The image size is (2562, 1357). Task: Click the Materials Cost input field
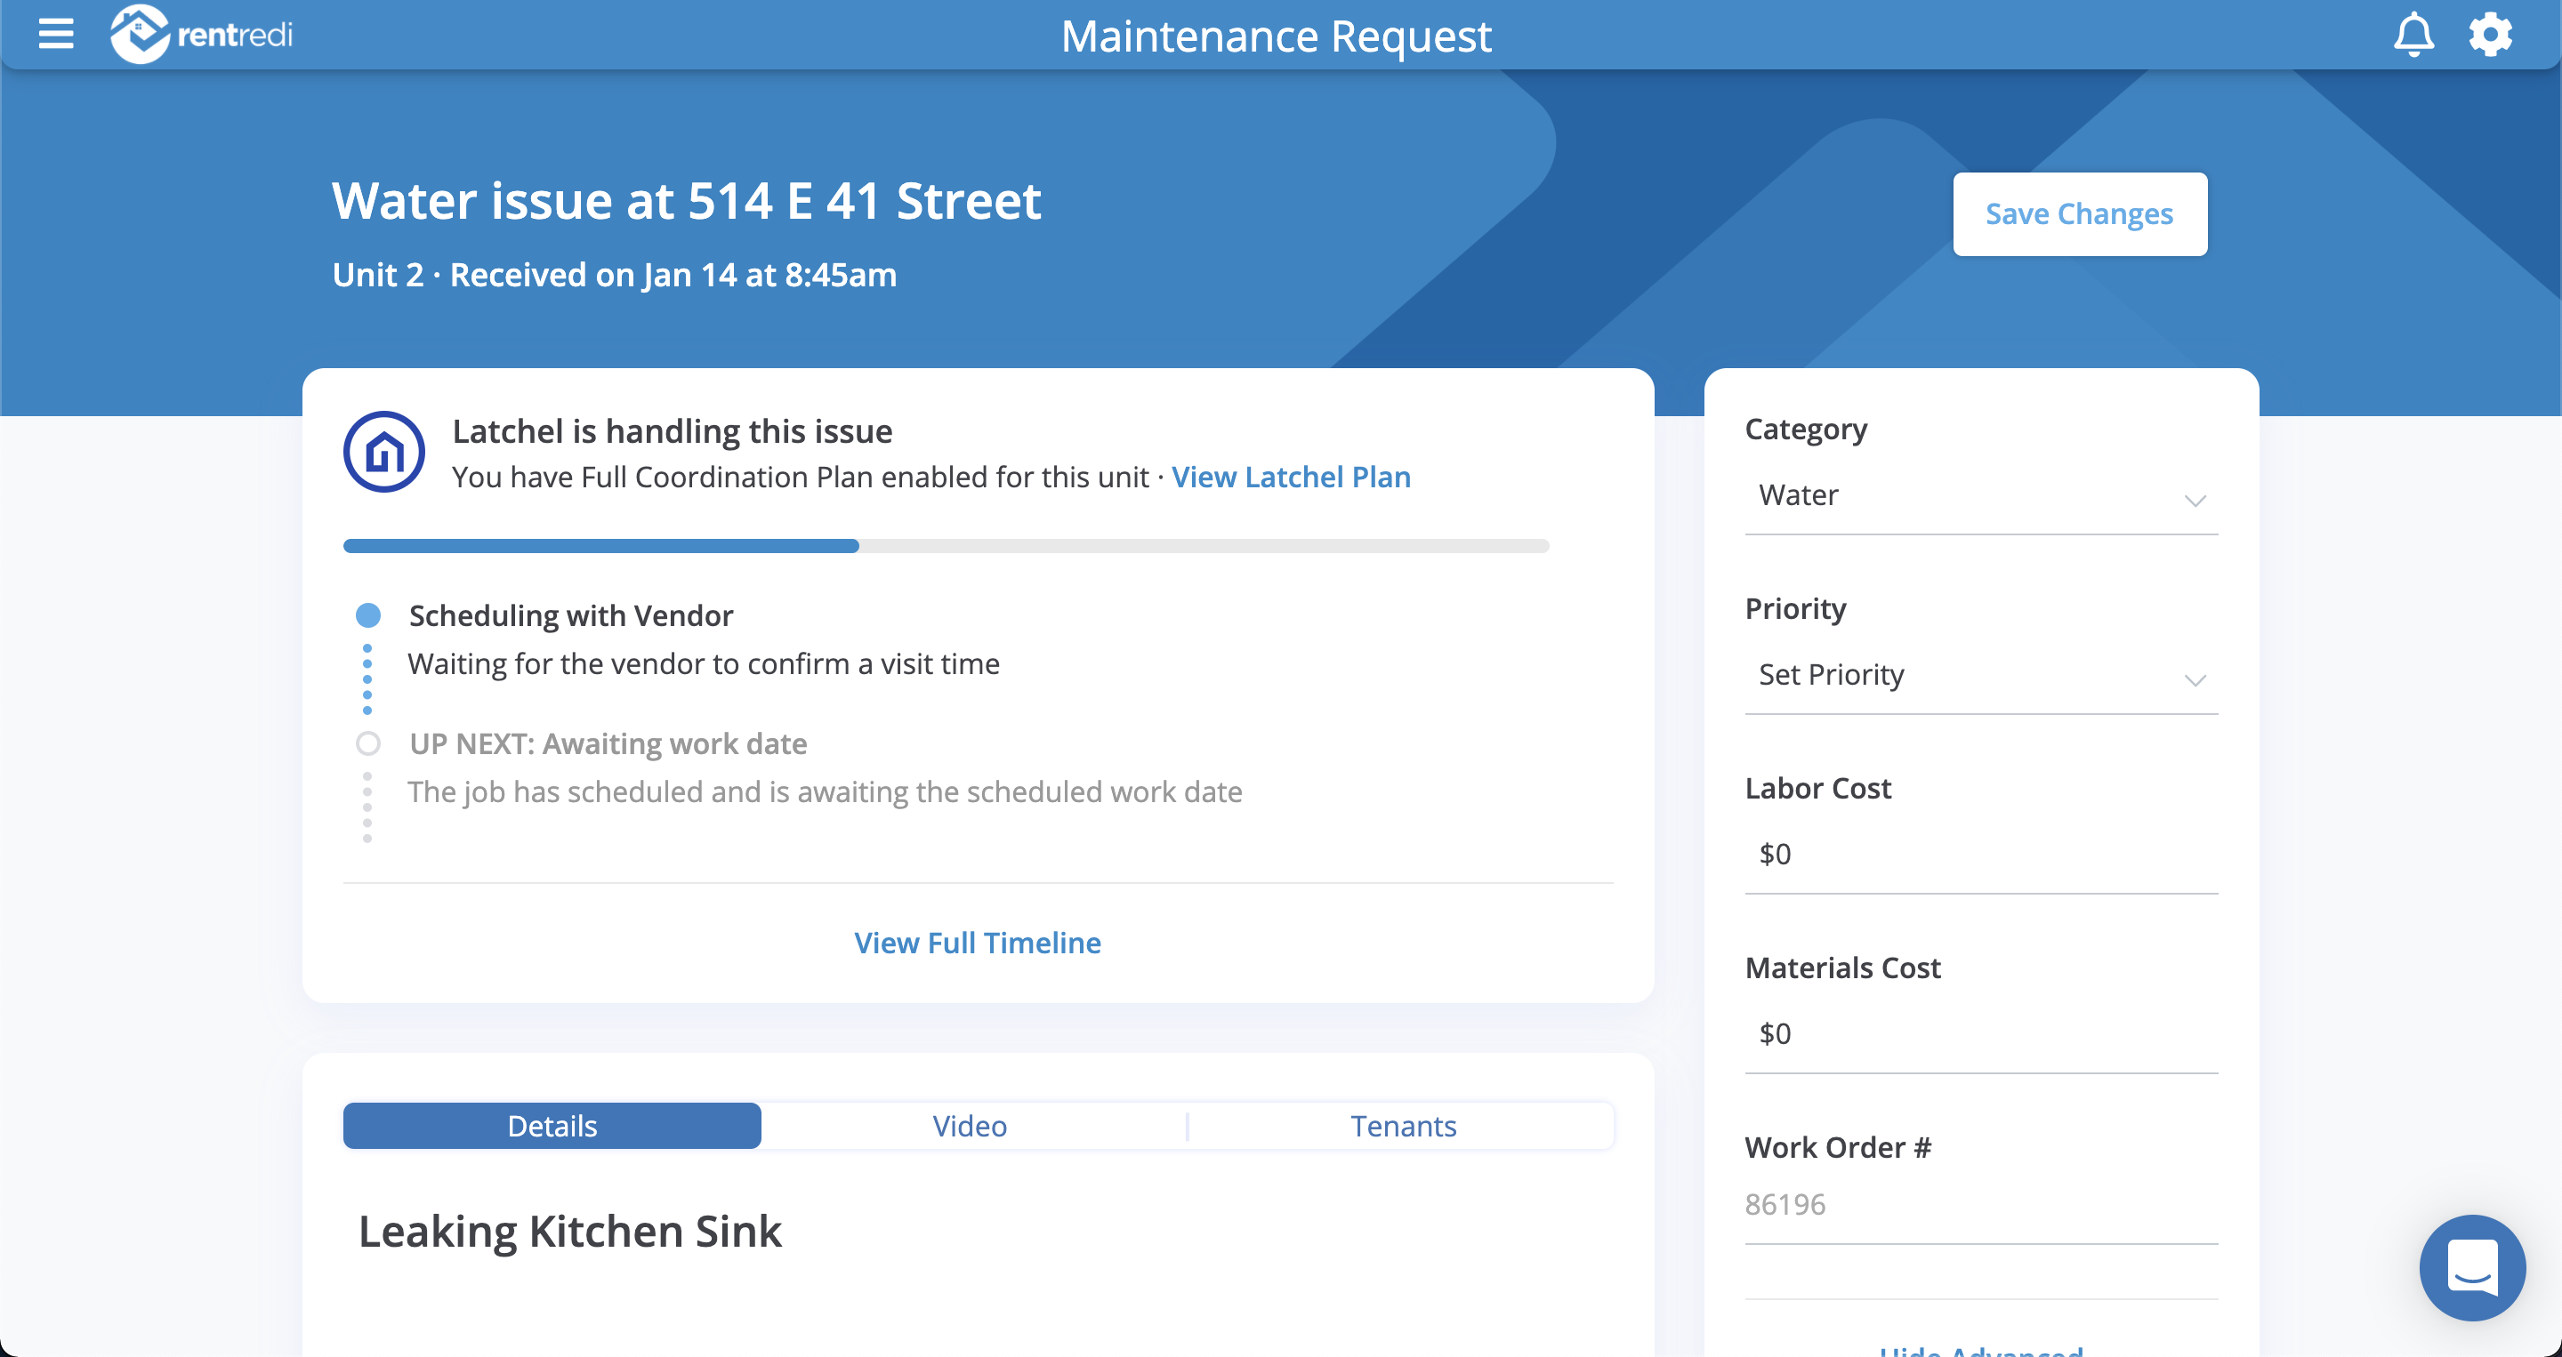coord(1981,1035)
